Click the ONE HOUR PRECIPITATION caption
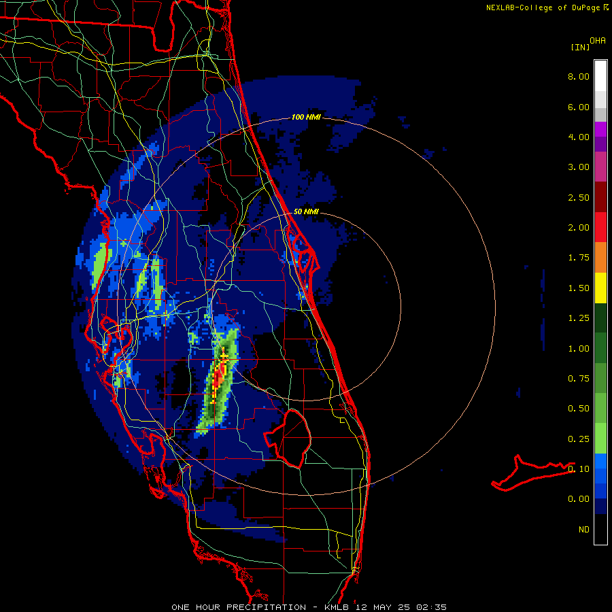The width and height of the screenshot is (612, 612). click(x=239, y=607)
